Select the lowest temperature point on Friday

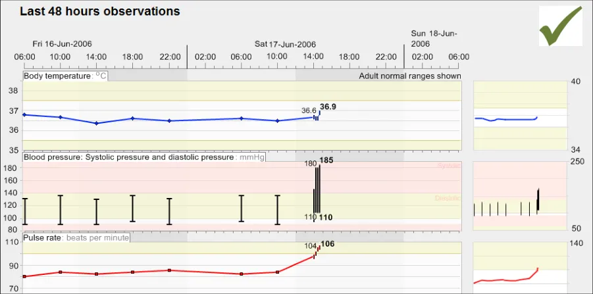97,123
